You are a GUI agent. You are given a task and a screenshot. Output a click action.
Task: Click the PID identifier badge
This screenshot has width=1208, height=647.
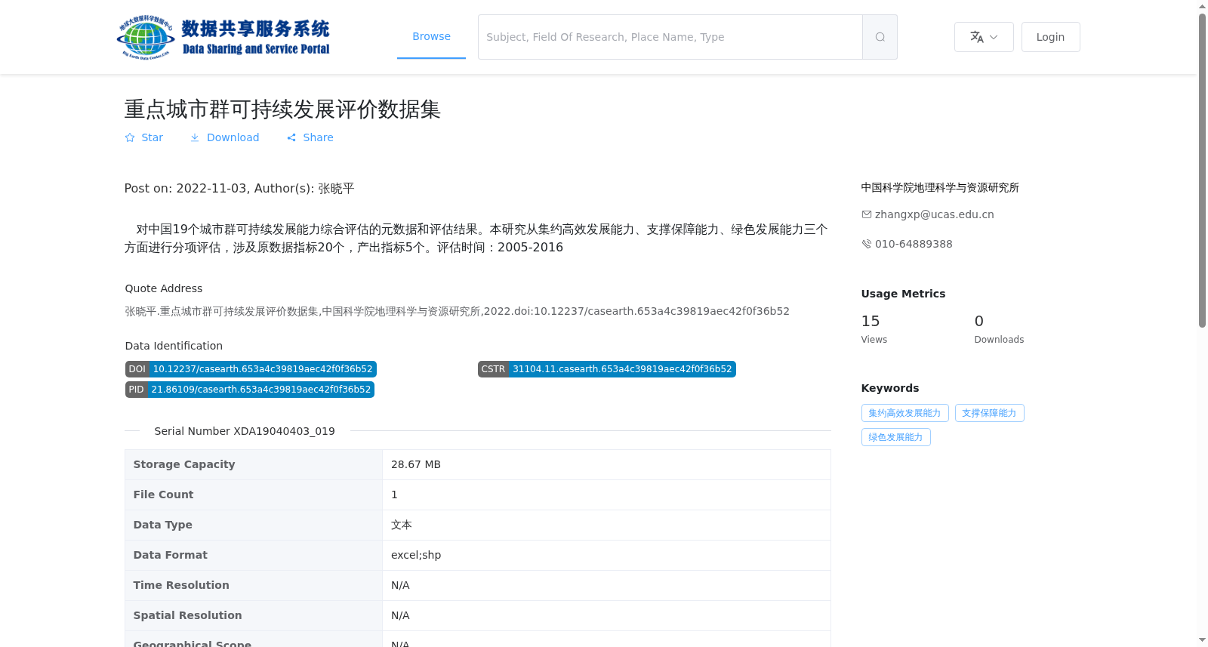(x=250, y=390)
